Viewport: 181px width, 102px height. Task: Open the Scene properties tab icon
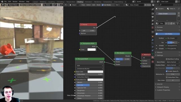153,24
